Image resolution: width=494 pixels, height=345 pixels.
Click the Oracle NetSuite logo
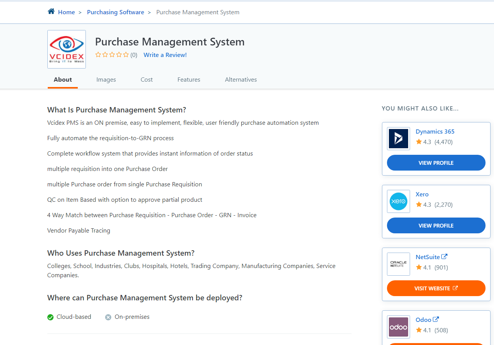(398, 264)
